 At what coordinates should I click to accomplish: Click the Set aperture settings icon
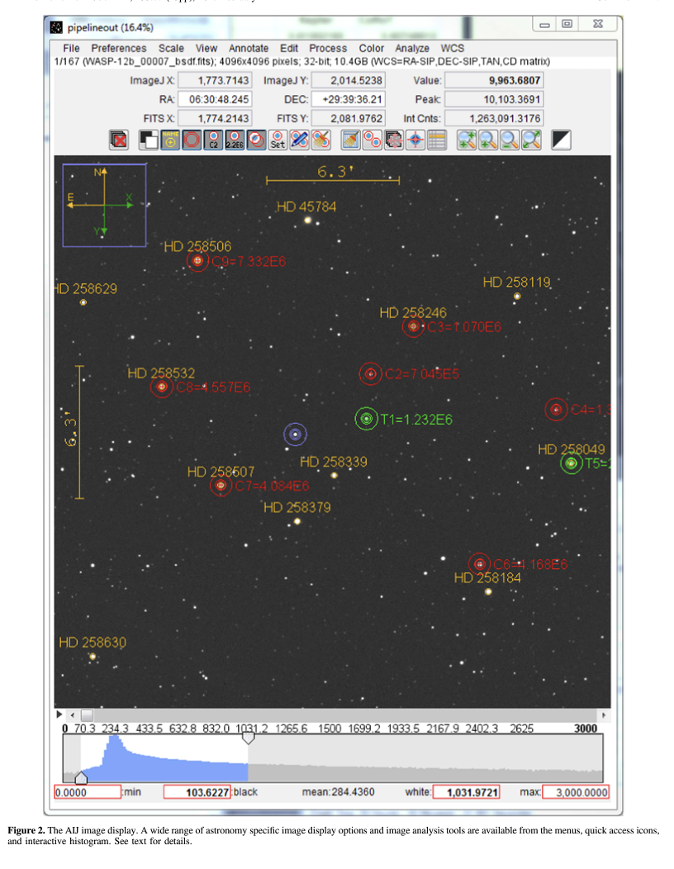(278, 140)
